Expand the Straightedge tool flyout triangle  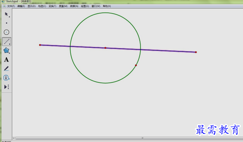pyautogui.click(x=10, y=44)
